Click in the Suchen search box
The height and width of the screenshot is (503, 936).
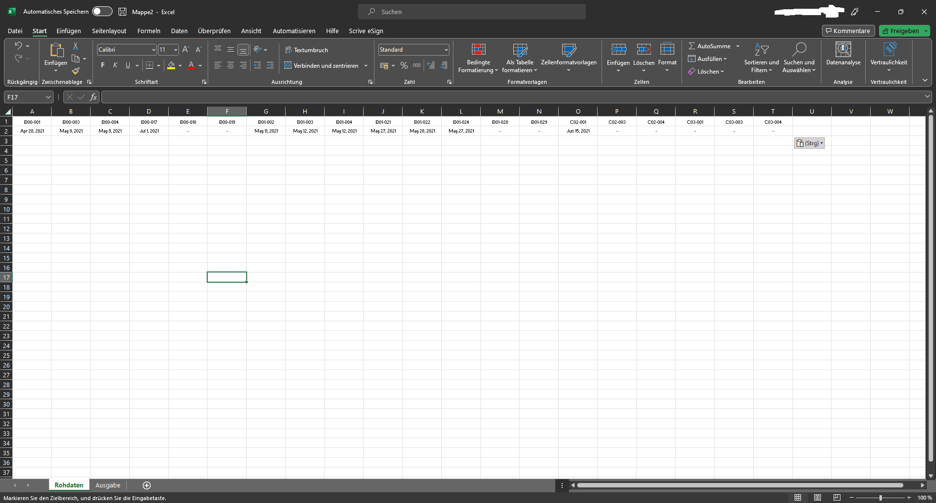coord(472,12)
